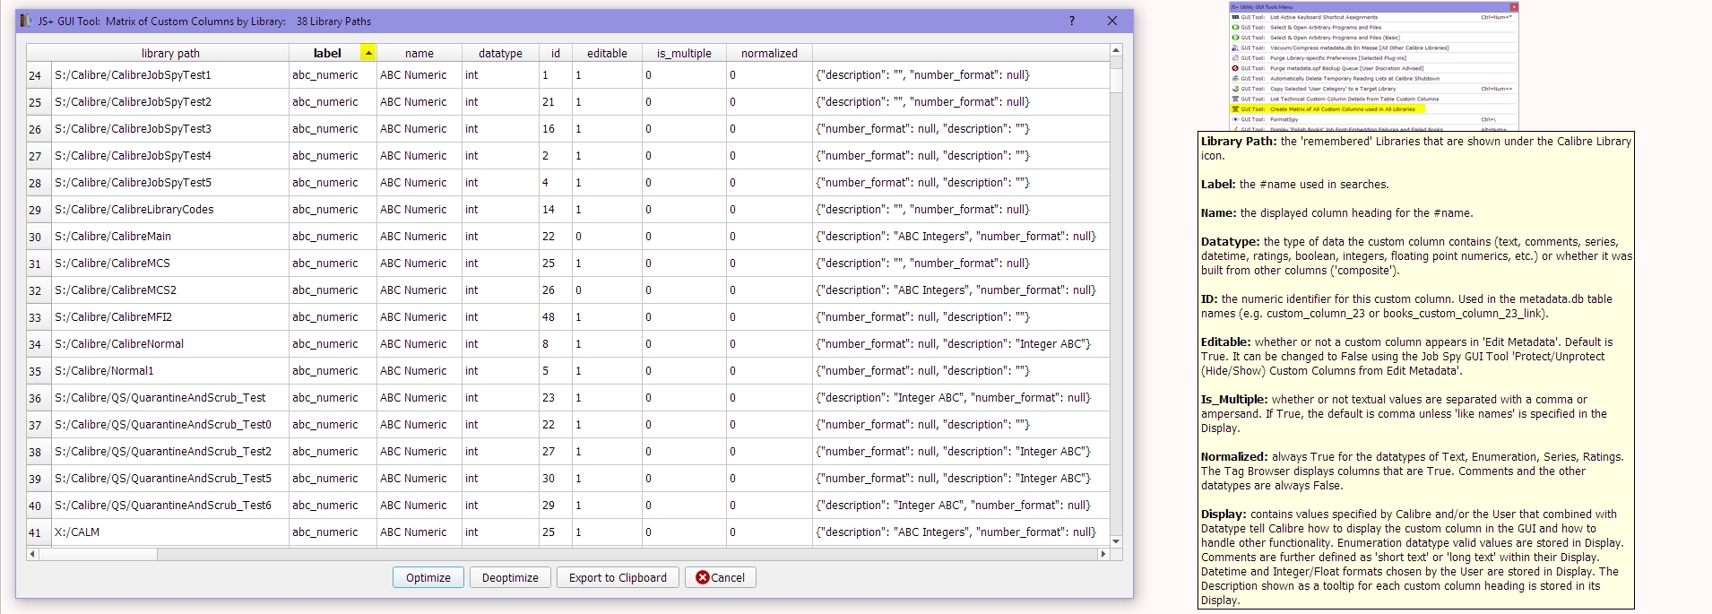Select cell S:/Calibre/CalibreMCS2
Viewport: 1712px width, 614px height.
(169, 290)
